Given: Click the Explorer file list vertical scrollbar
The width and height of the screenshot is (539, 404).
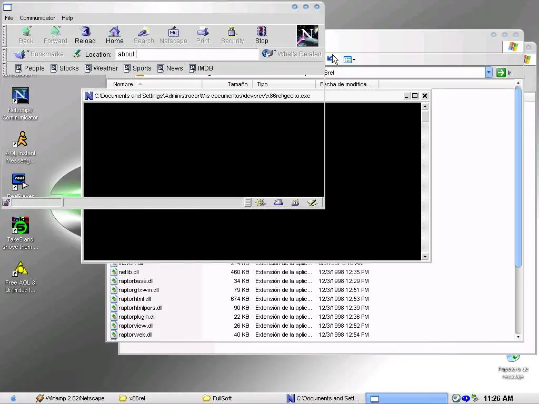Looking at the screenshot, I should tap(518, 177).
